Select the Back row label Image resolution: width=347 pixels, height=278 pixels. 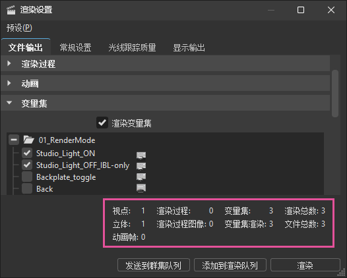(x=44, y=189)
